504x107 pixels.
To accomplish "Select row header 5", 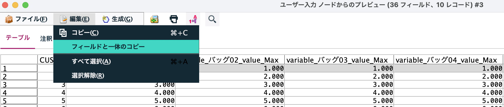I will (19, 101).
